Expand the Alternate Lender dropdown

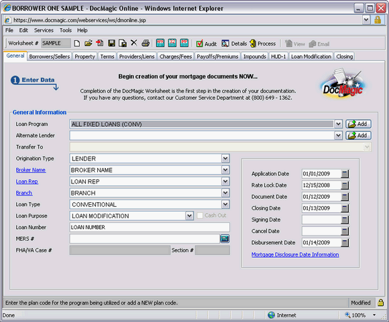tap(338, 135)
